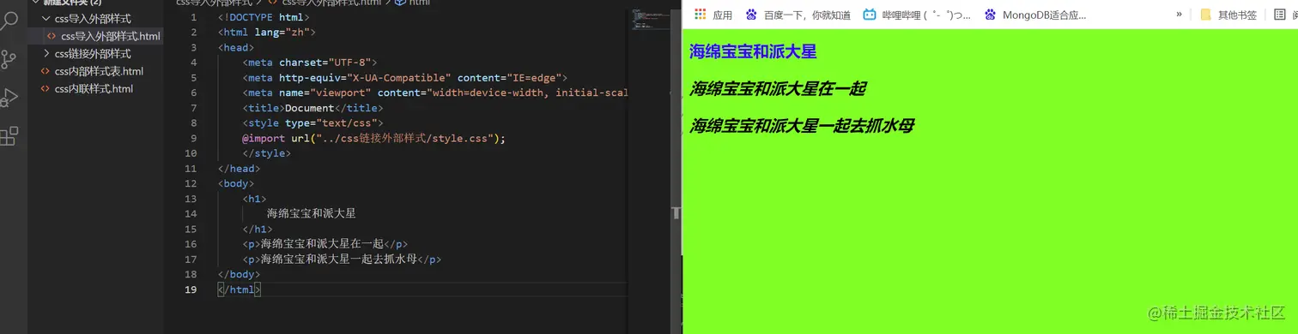Open the Extensions view
The height and width of the screenshot is (334, 1298).
click(9, 136)
